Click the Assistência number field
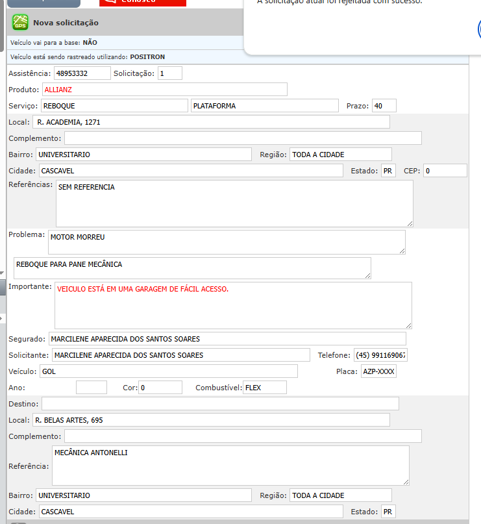 pyautogui.click(x=82, y=73)
